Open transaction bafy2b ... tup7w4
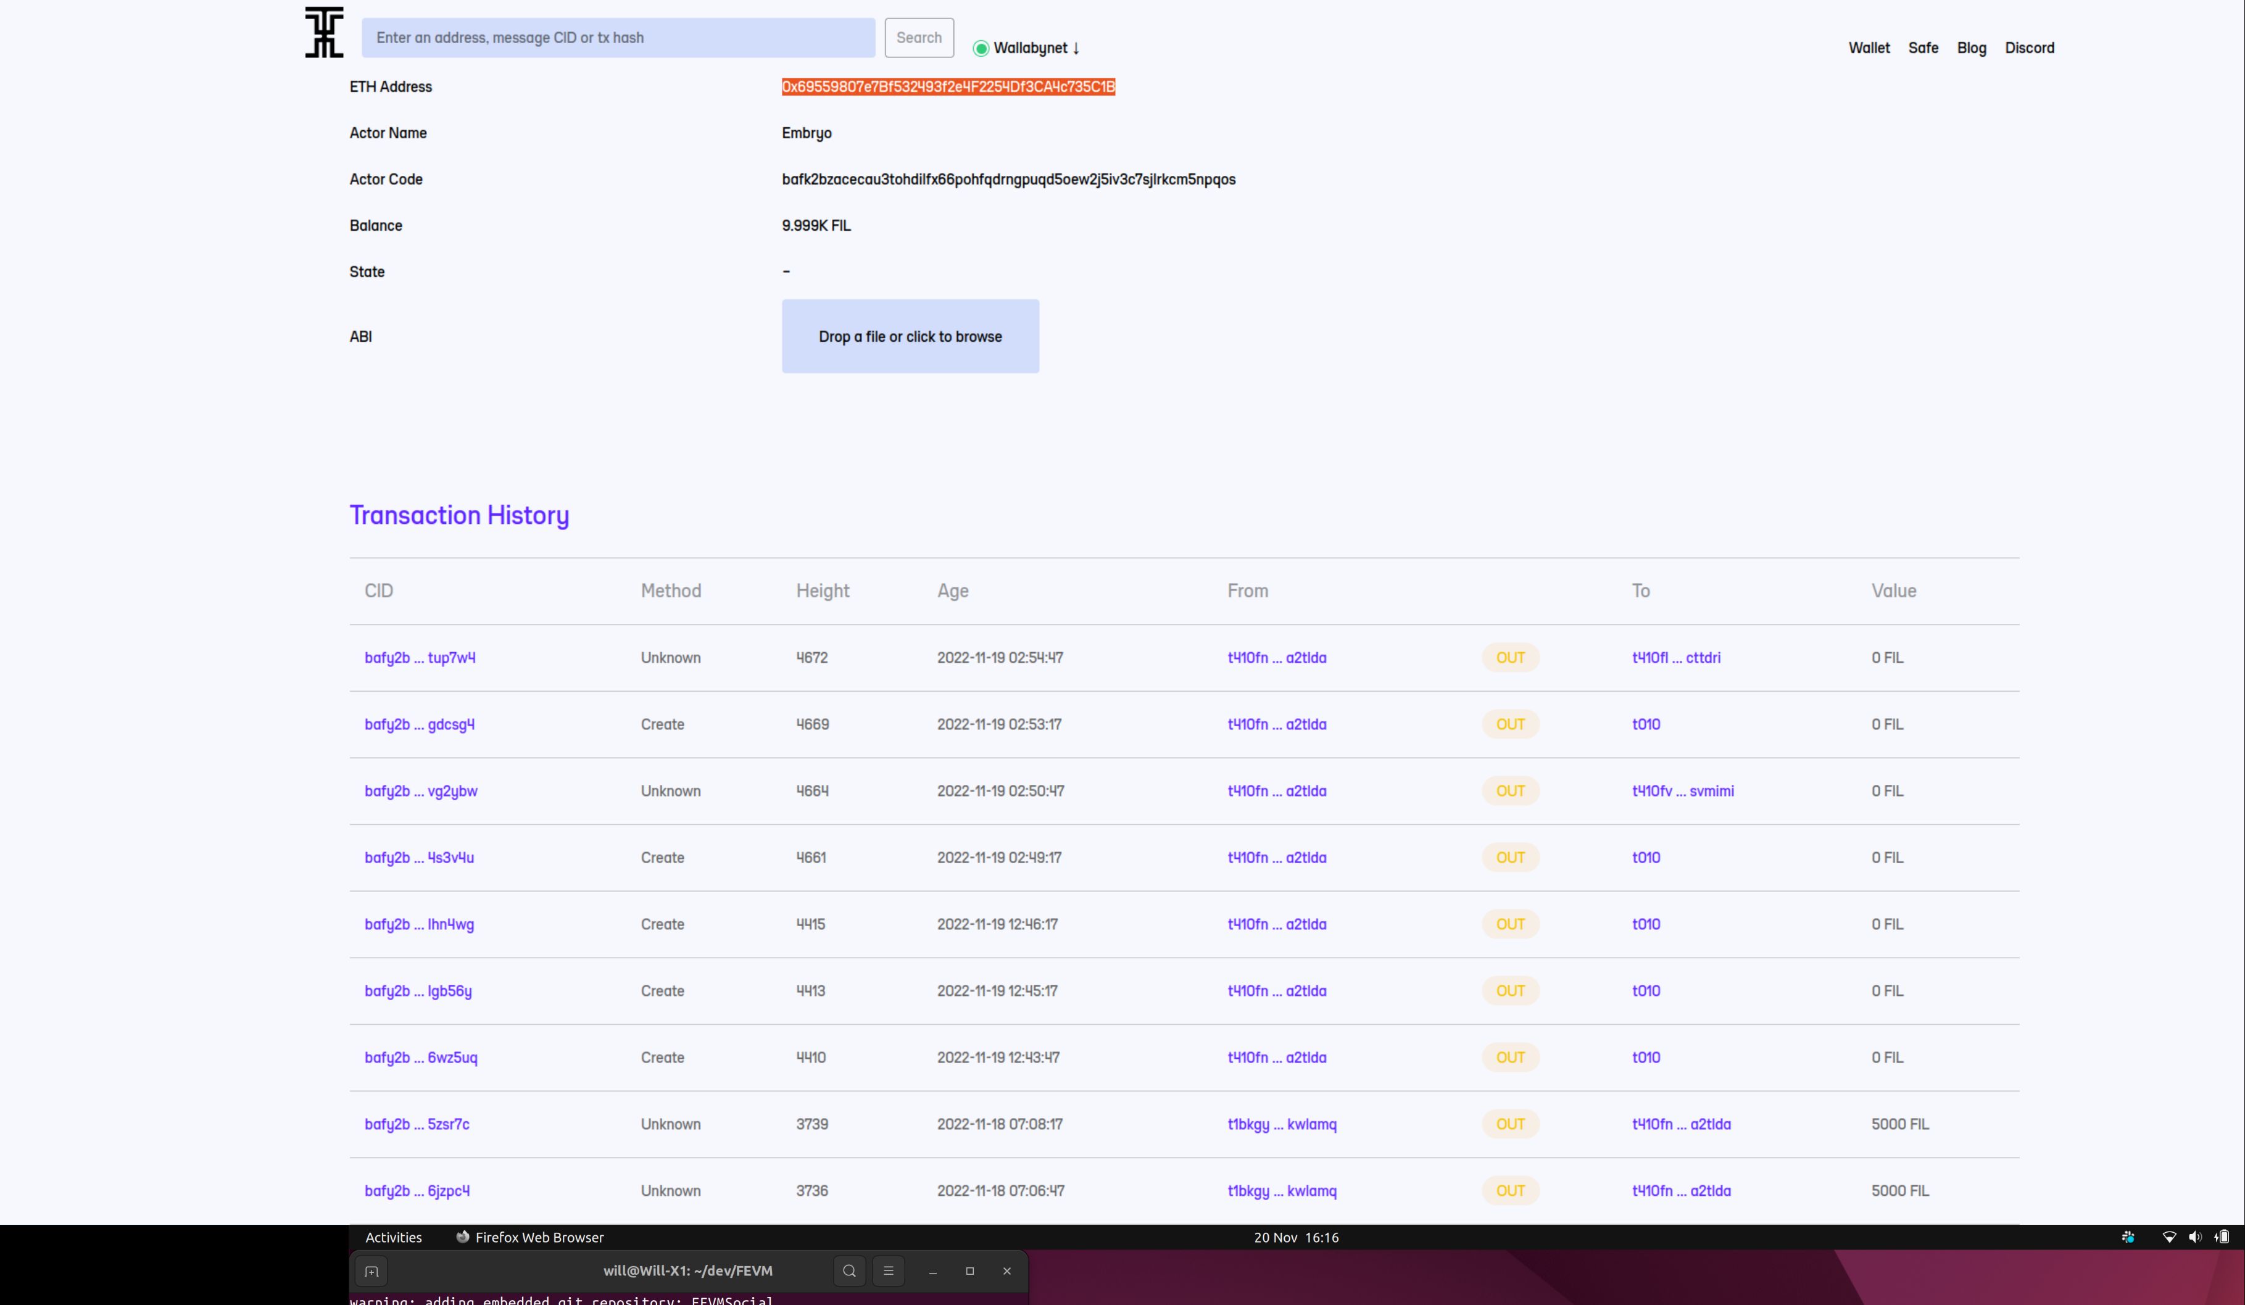 pos(420,657)
